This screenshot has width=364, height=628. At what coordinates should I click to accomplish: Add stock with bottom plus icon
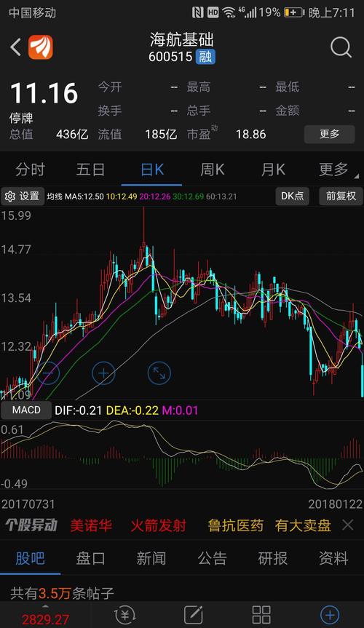coord(330,614)
